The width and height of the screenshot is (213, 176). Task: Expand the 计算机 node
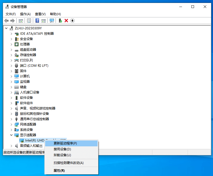(11, 76)
